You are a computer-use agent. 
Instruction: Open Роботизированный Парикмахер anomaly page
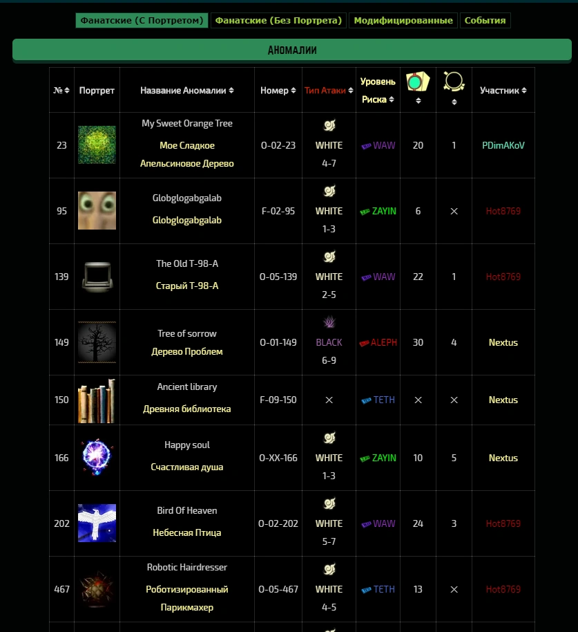(186, 598)
